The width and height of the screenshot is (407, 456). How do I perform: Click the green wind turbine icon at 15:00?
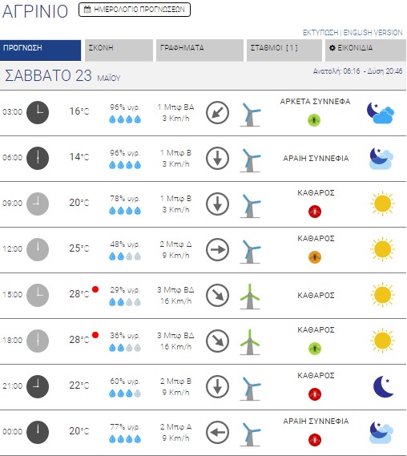[250, 297]
